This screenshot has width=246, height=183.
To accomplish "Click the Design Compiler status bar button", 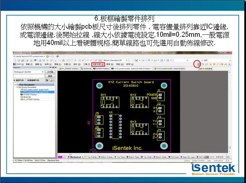I will pos(198,161).
